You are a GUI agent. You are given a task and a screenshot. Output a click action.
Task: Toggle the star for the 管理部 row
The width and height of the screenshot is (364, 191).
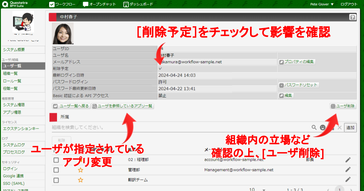tap(80, 170)
